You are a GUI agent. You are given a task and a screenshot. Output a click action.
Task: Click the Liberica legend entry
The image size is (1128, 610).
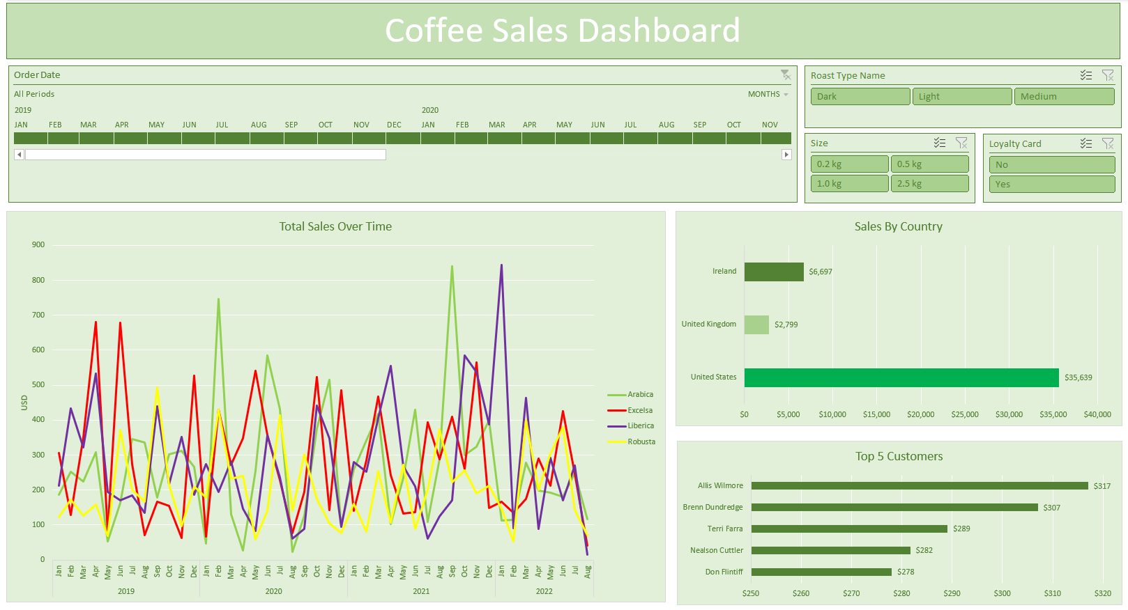631,425
